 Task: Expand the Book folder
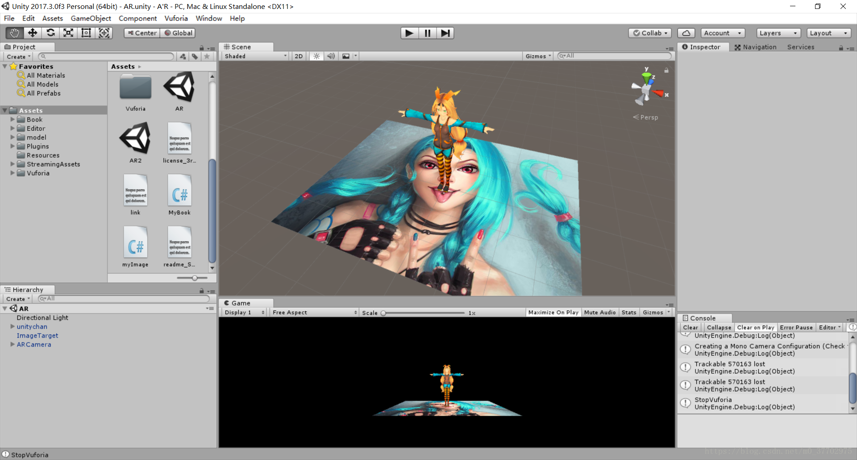pos(13,120)
